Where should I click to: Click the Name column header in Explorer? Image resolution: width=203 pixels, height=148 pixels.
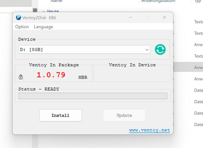56,1
